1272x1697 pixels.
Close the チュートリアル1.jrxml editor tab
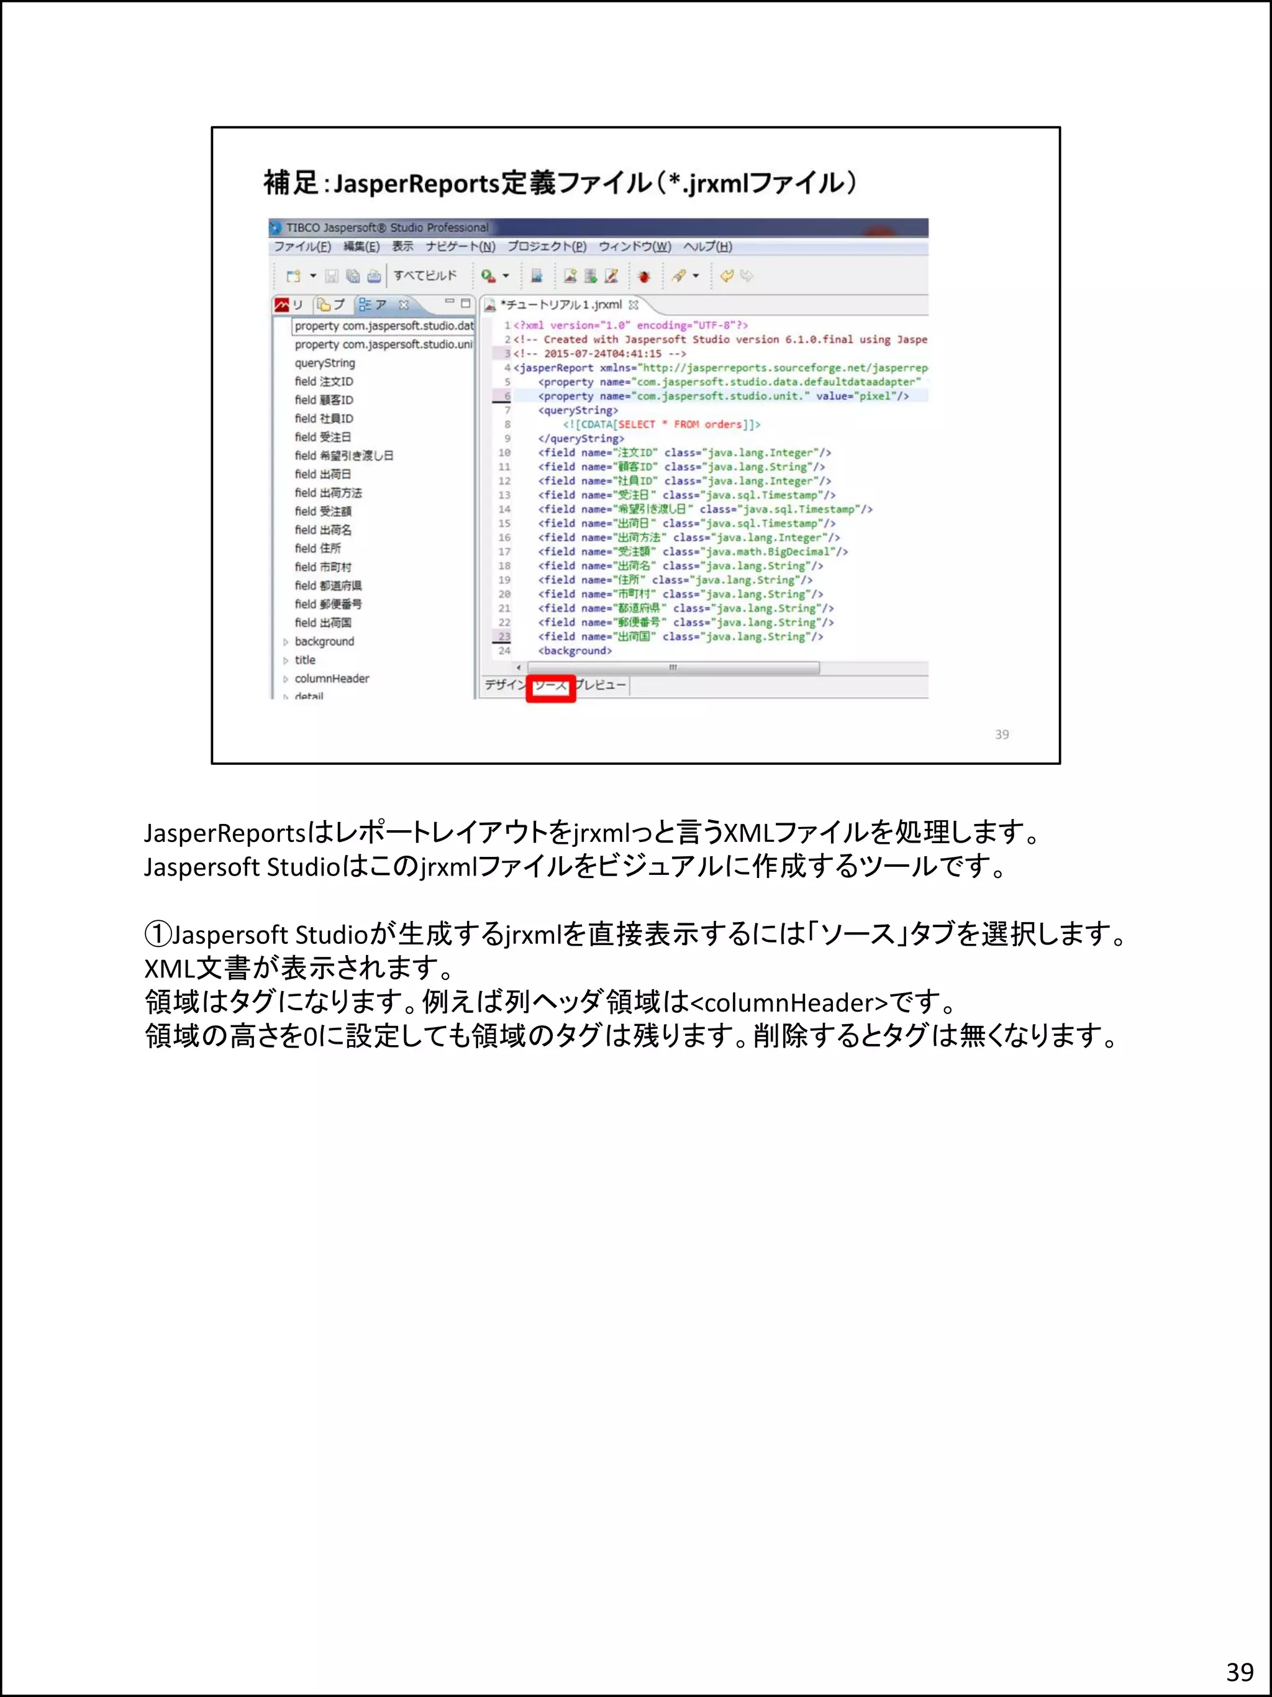634,305
